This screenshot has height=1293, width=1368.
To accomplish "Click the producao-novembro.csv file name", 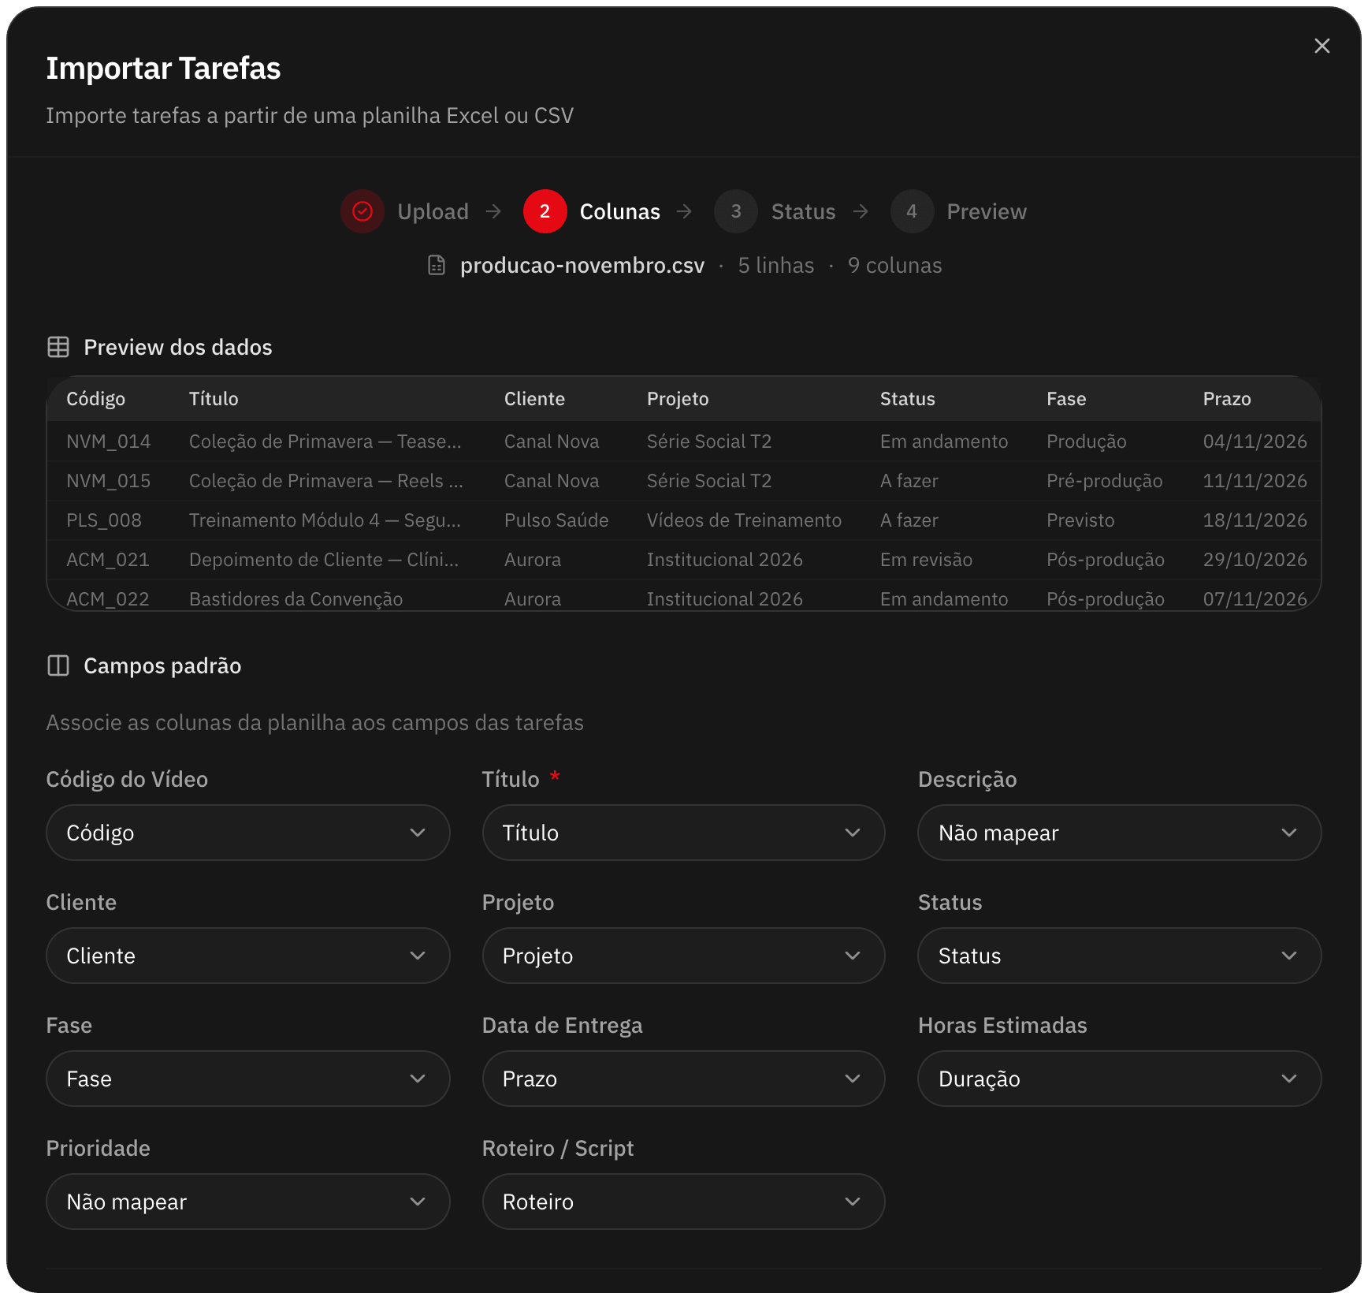I will pos(582,266).
